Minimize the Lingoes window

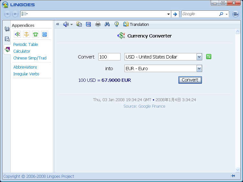pos(215,3)
